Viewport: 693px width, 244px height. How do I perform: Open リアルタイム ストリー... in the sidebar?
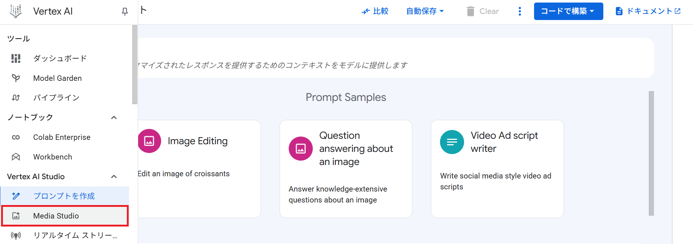pyautogui.click(x=65, y=235)
